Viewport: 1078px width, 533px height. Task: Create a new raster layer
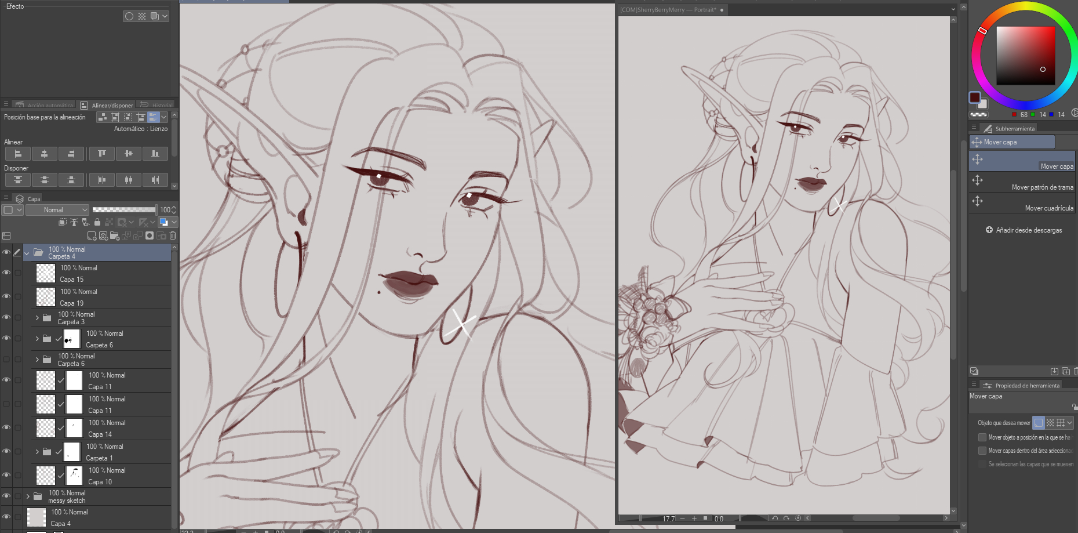[x=92, y=236]
